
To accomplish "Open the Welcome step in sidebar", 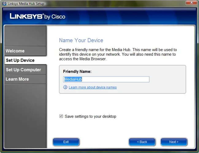I will tap(25, 51).
